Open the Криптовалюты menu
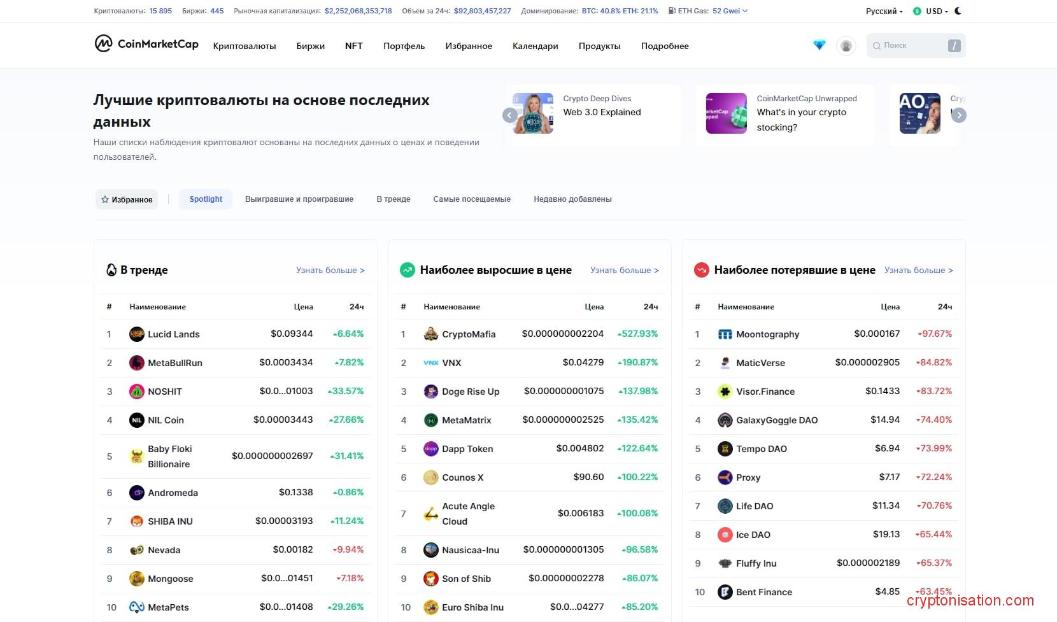 coord(245,46)
